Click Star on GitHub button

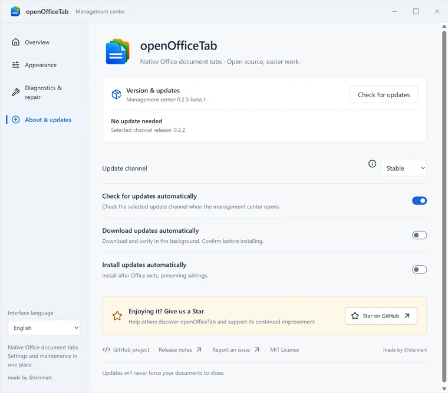click(381, 316)
